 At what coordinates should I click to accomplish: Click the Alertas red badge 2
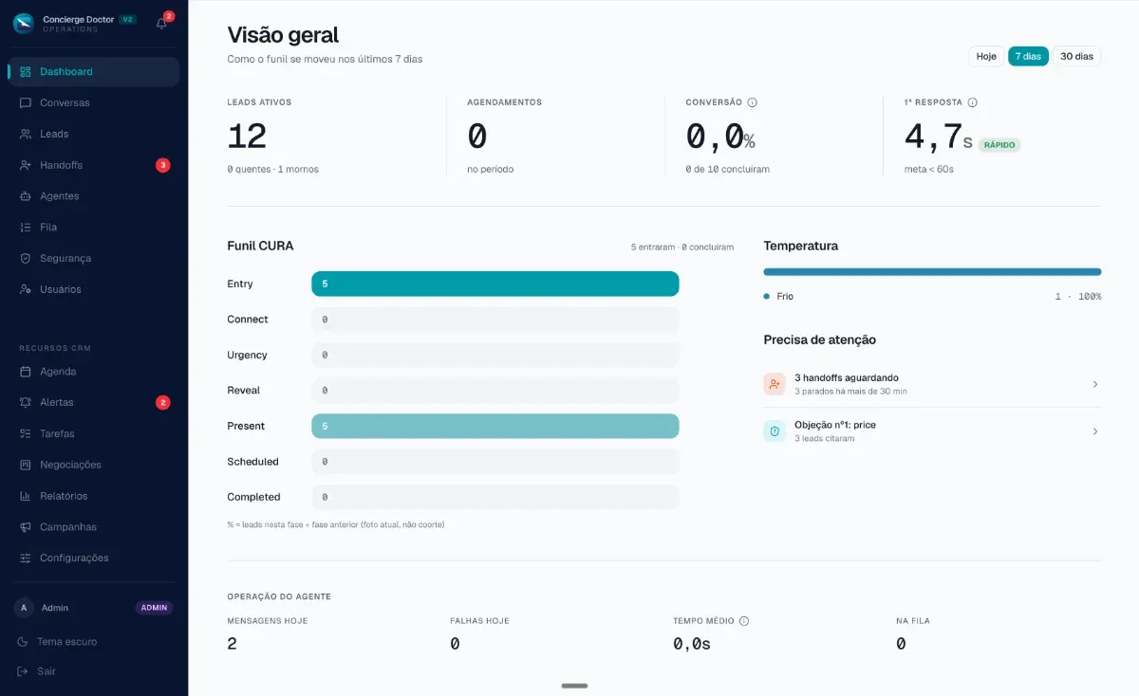162,402
